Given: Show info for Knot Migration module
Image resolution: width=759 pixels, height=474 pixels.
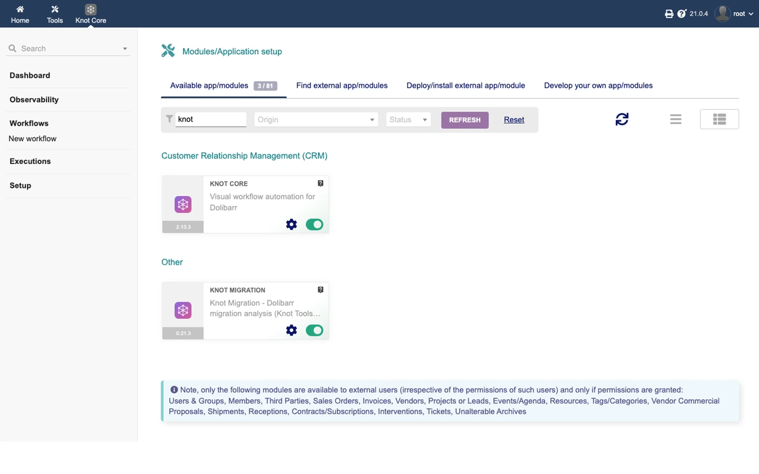Looking at the screenshot, I should click(x=320, y=290).
